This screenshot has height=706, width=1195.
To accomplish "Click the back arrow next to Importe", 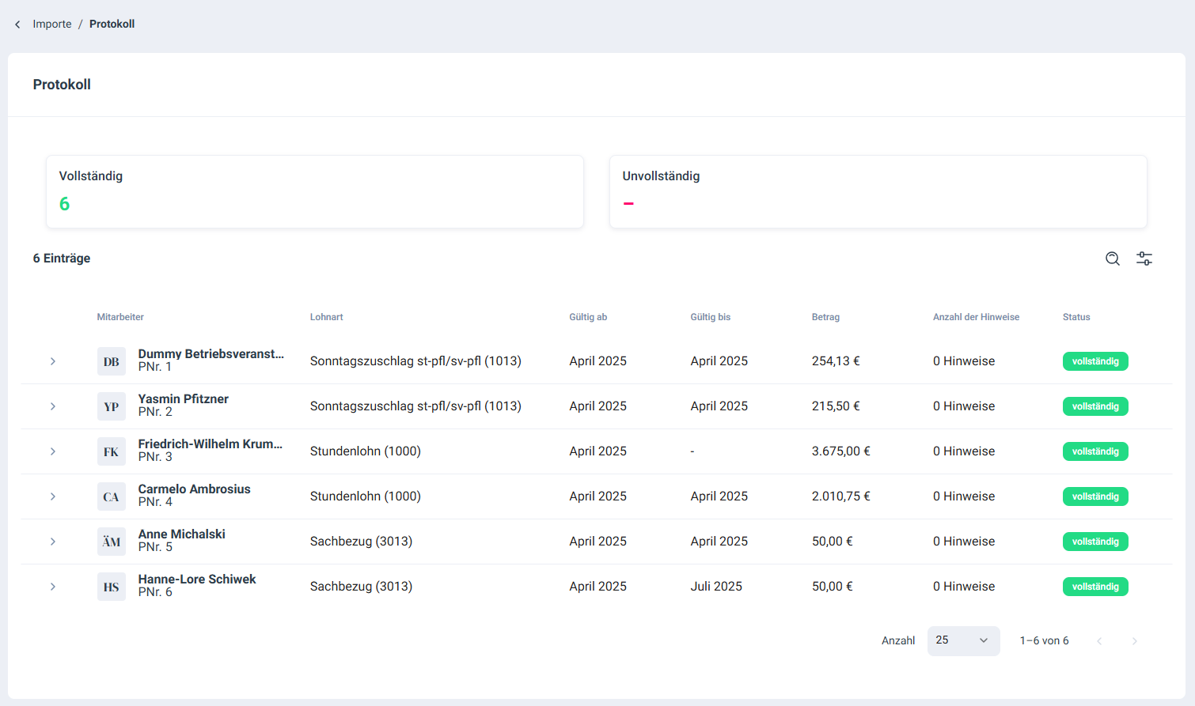I will 17,25.
